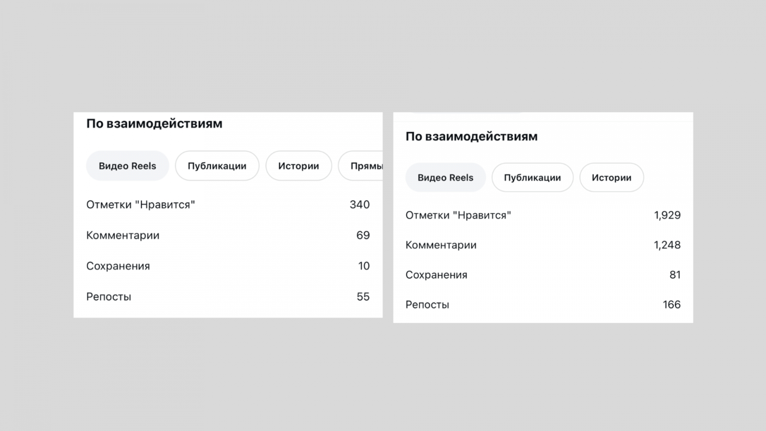Viewport: 766px width, 431px height.
Task: Click the 55 reposts value
Action: [x=363, y=296]
